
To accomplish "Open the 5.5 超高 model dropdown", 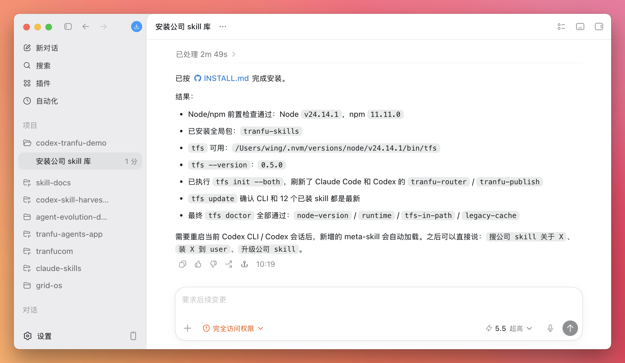I will pos(509,328).
